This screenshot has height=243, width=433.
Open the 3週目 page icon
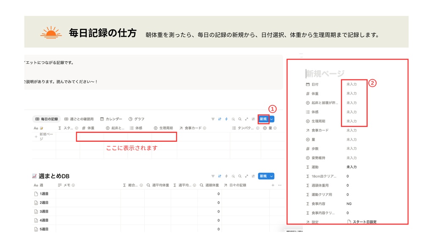point(36,212)
